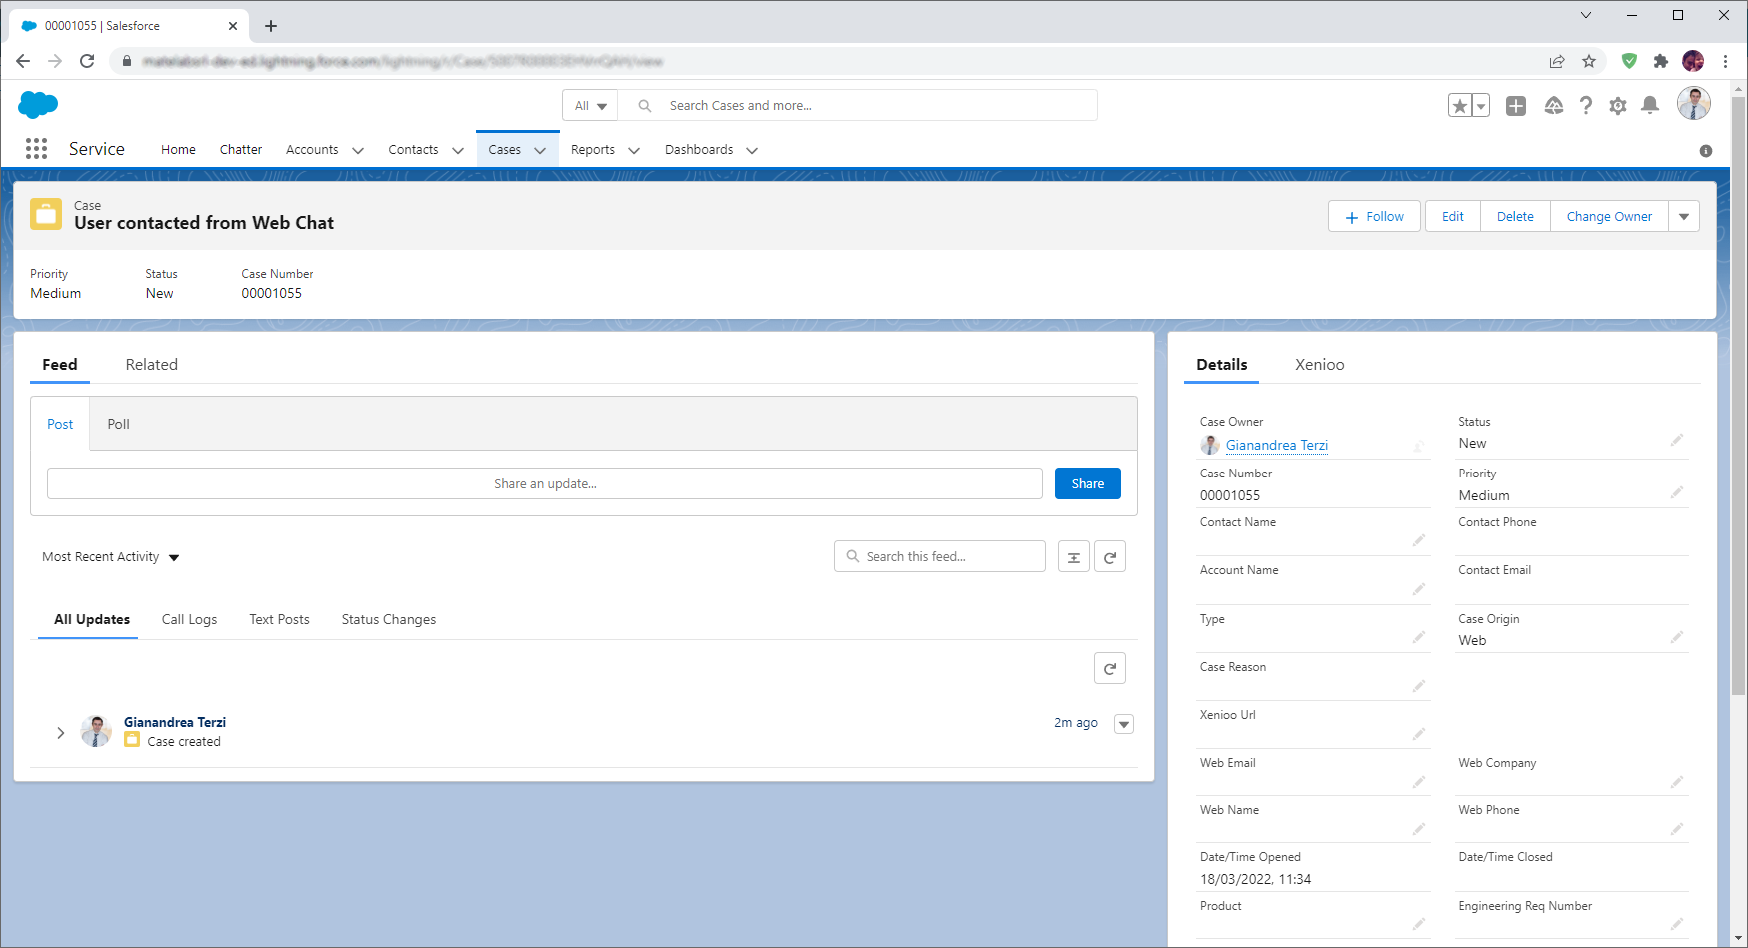Toggle the favorite star for this page
1748x948 pixels.
[1459, 104]
